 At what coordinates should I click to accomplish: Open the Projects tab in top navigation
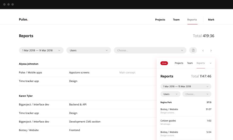160,20
